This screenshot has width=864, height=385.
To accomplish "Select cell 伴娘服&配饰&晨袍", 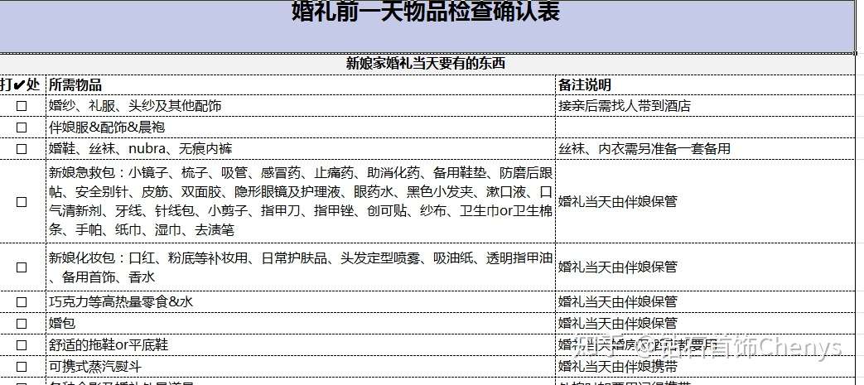I will tap(301, 128).
